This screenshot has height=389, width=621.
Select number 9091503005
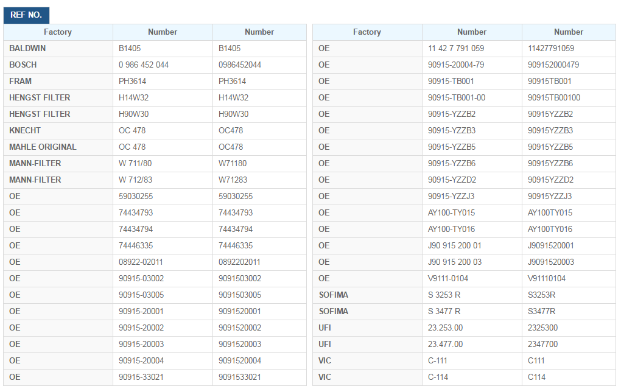point(240,295)
